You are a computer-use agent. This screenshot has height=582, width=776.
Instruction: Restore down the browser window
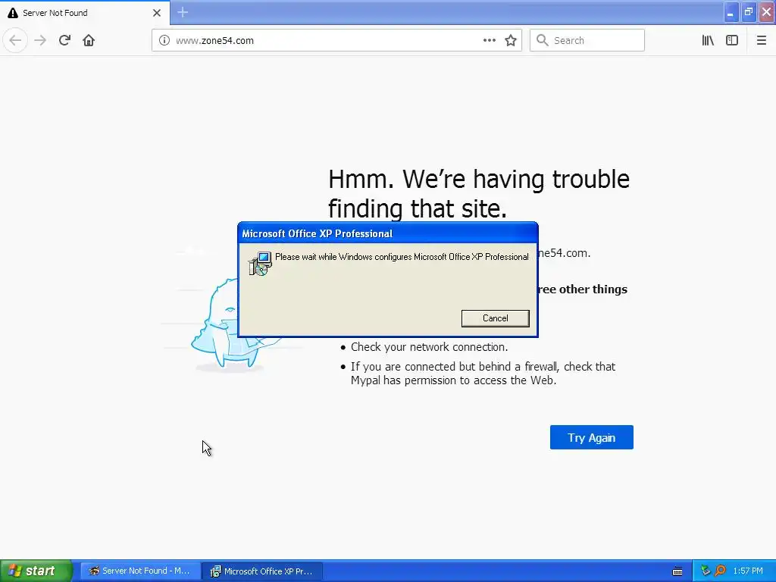[x=748, y=12]
